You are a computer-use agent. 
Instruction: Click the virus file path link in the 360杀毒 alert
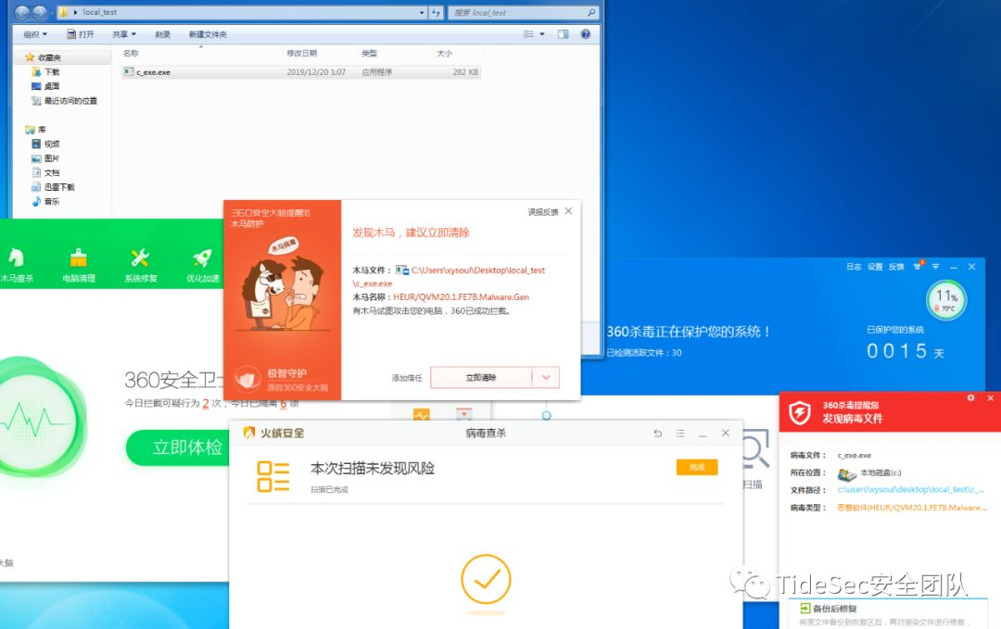pyautogui.click(x=911, y=490)
